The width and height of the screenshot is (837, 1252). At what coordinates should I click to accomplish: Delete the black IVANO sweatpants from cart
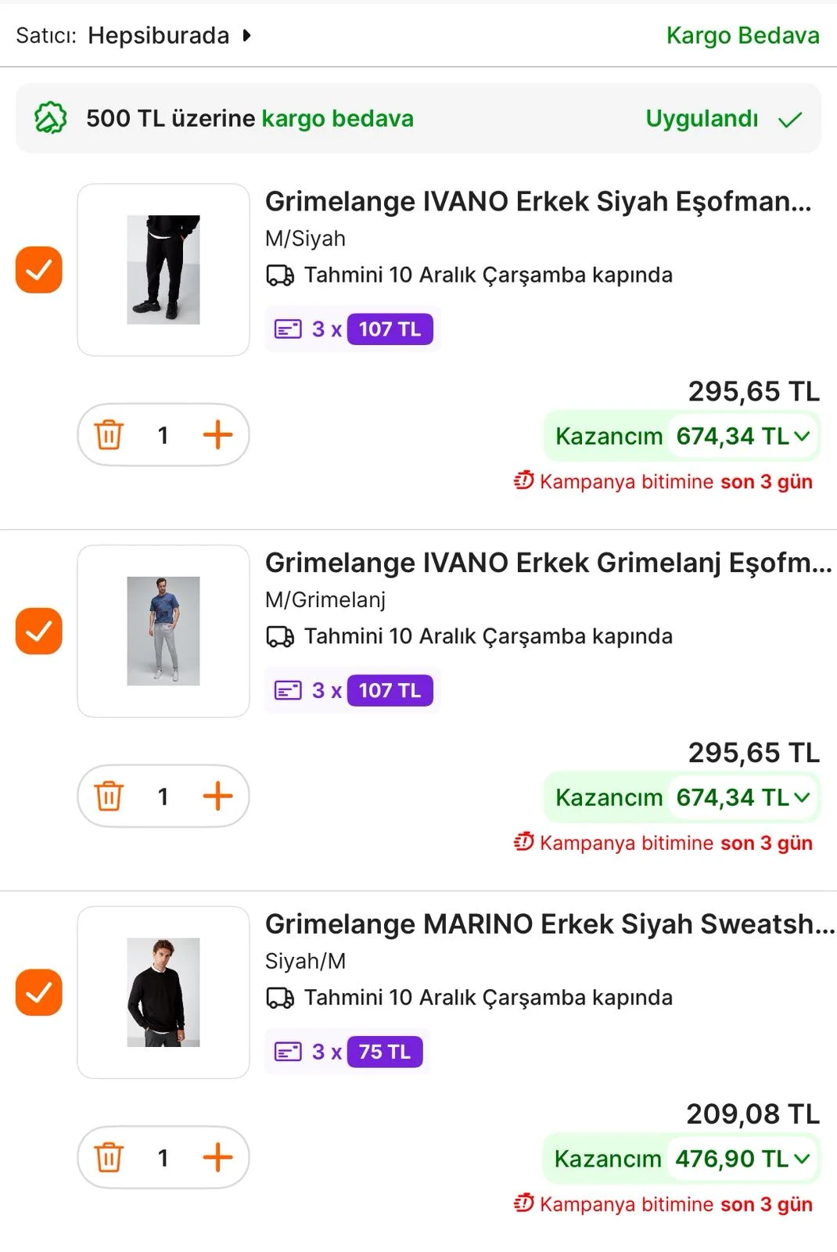point(109,435)
